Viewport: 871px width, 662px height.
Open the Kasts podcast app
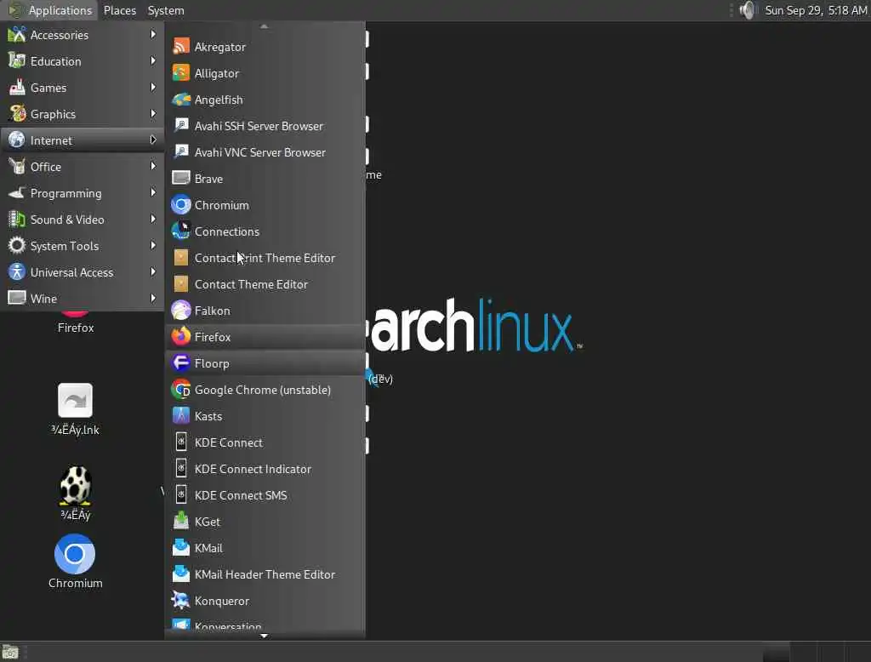coord(265,416)
